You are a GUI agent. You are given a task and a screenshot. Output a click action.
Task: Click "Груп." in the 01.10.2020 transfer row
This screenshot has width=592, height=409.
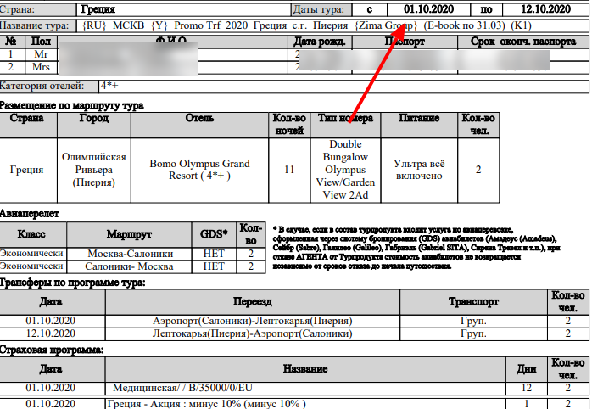[x=473, y=321]
